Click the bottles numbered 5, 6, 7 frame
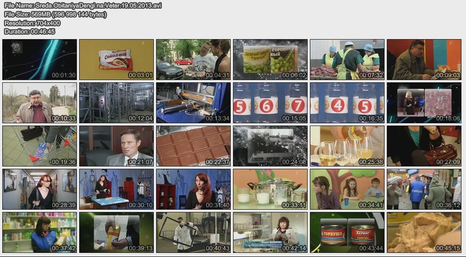 click(x=270, y=103)
